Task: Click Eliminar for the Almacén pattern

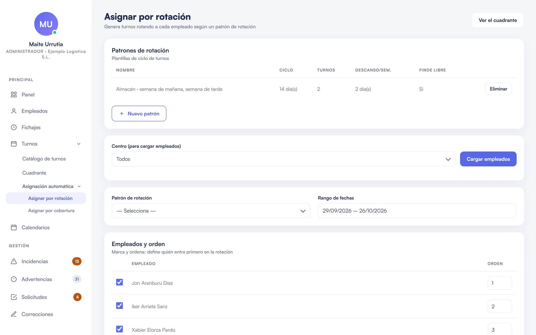Action: tap(498, 89)
